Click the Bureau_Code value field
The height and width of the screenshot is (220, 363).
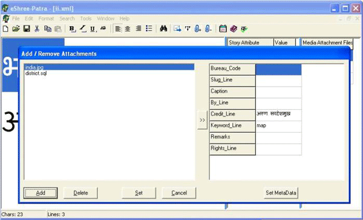point(278,70)
